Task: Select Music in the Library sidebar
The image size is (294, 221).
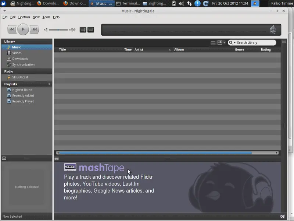Action: (27, 47)
